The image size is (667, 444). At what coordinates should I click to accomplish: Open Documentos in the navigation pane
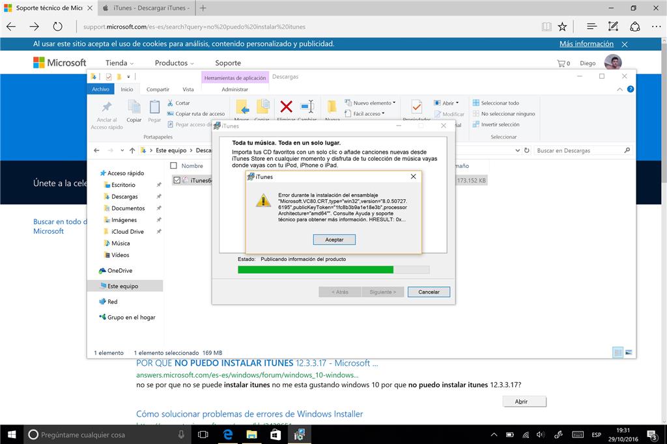coord(124,208)
